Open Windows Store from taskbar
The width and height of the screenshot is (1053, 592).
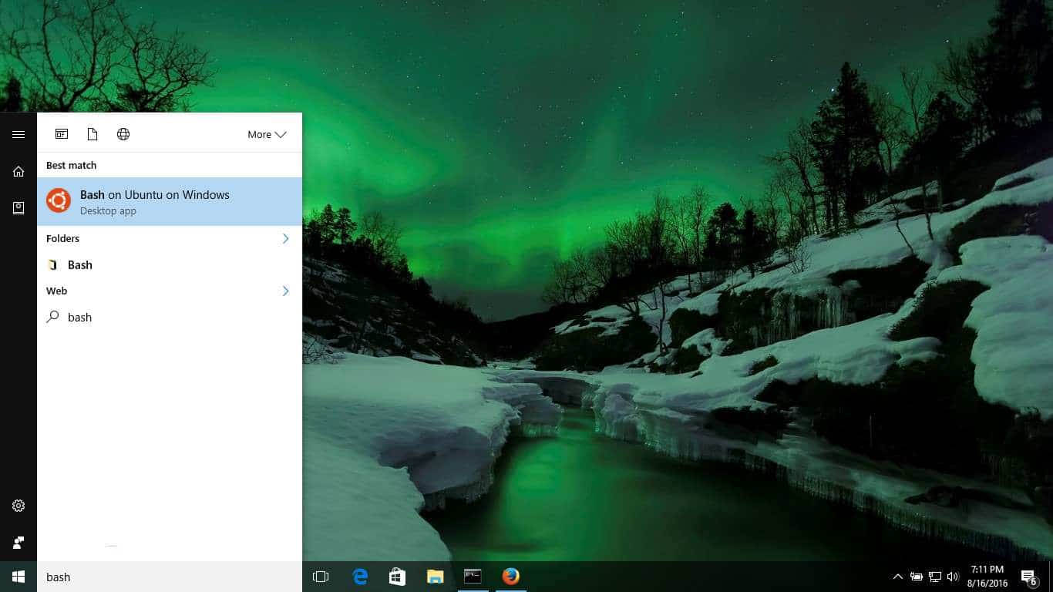(x=397, y=577)
